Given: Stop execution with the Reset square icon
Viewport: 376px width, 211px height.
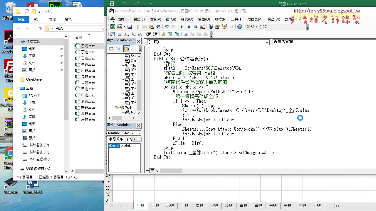Looking at the screenshot, I should [x=195, y=27].
